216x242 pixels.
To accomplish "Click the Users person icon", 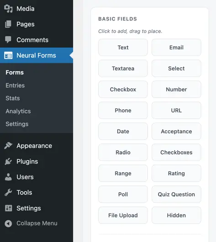I will 8,177.
